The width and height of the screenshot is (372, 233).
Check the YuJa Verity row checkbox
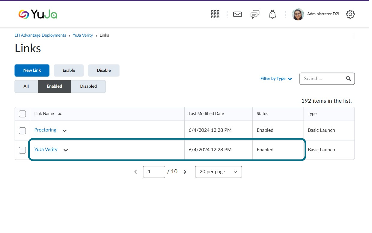click(x=22, y=150)
